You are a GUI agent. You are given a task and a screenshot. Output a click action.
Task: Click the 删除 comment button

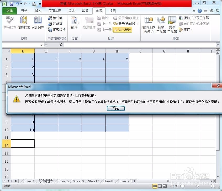103,18
